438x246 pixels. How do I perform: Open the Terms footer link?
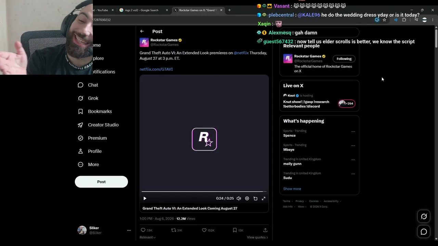[286, 201]
